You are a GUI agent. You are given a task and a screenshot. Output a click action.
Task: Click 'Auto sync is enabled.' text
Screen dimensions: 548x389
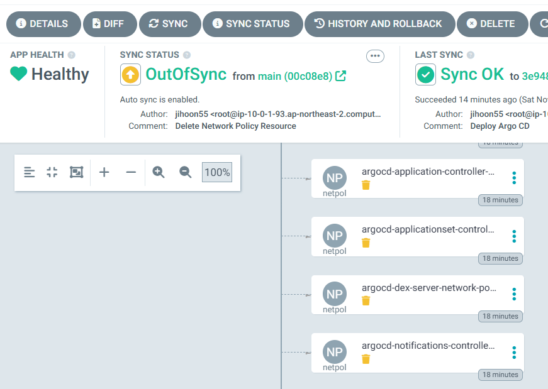[160, 99]
